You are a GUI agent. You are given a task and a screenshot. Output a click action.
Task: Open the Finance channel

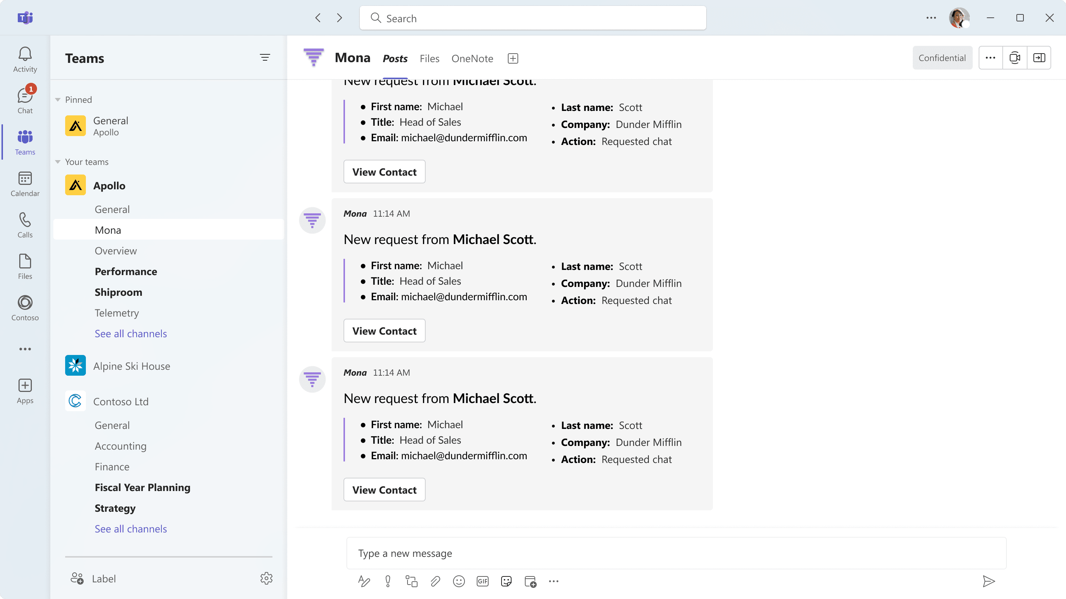pyautogui.click(x=168, y=466)
